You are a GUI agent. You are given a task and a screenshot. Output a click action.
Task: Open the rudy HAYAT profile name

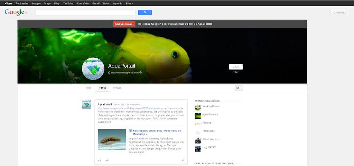209,147
